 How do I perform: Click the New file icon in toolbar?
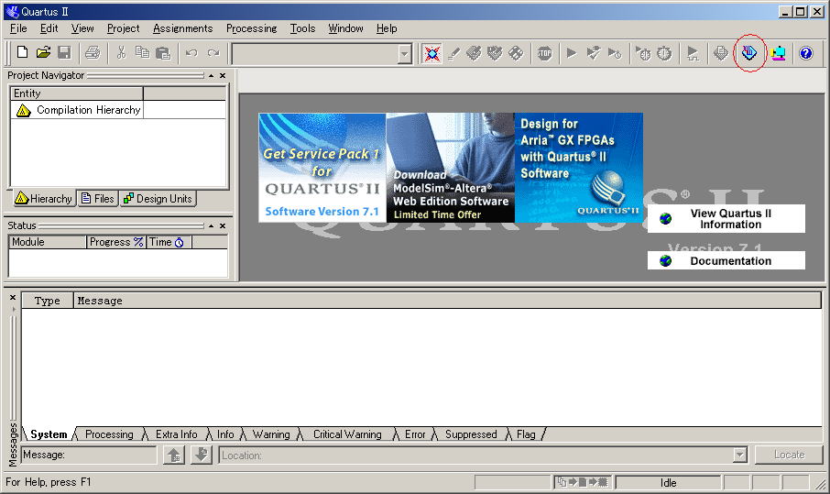tap(23, 53)
